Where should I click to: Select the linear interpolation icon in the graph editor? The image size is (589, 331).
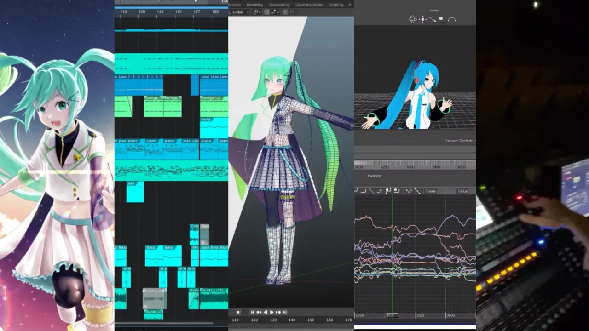coord(371,191)
